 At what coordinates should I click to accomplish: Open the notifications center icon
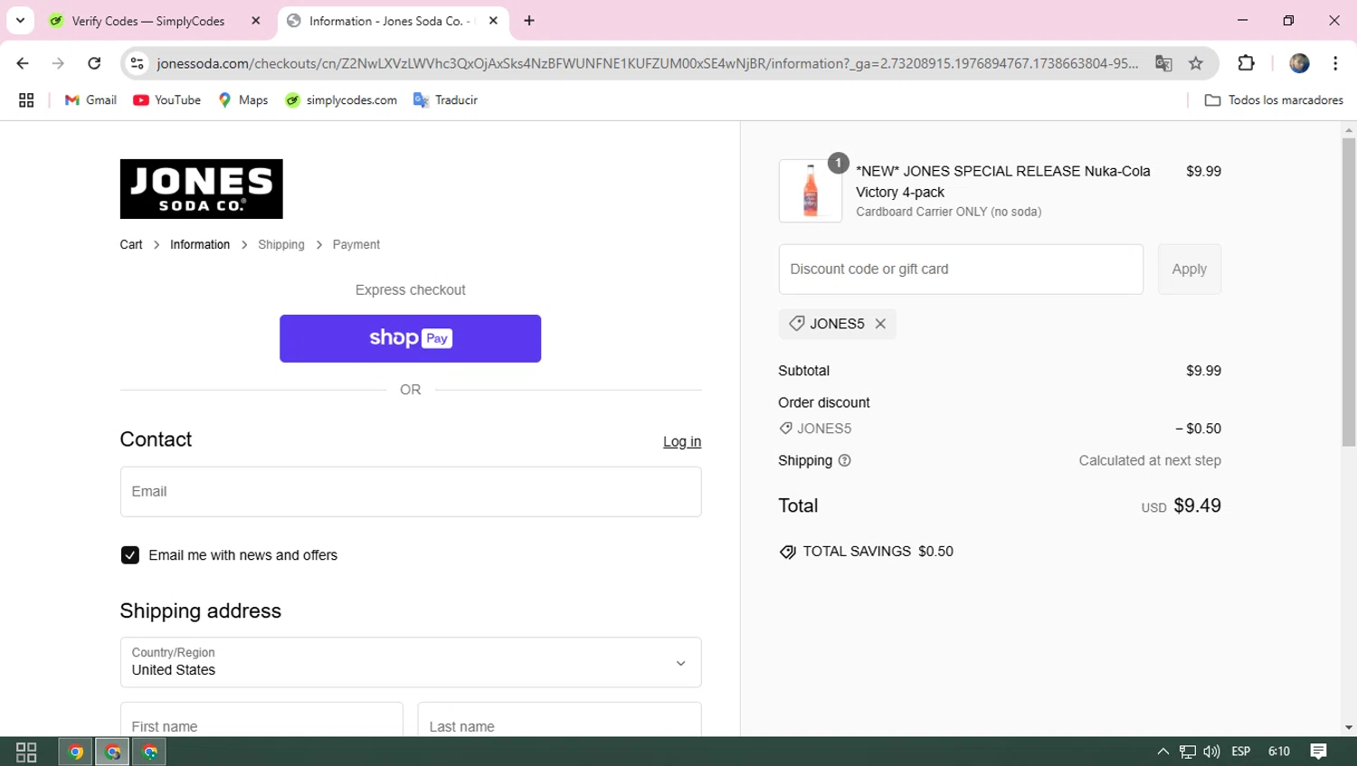1319,752
